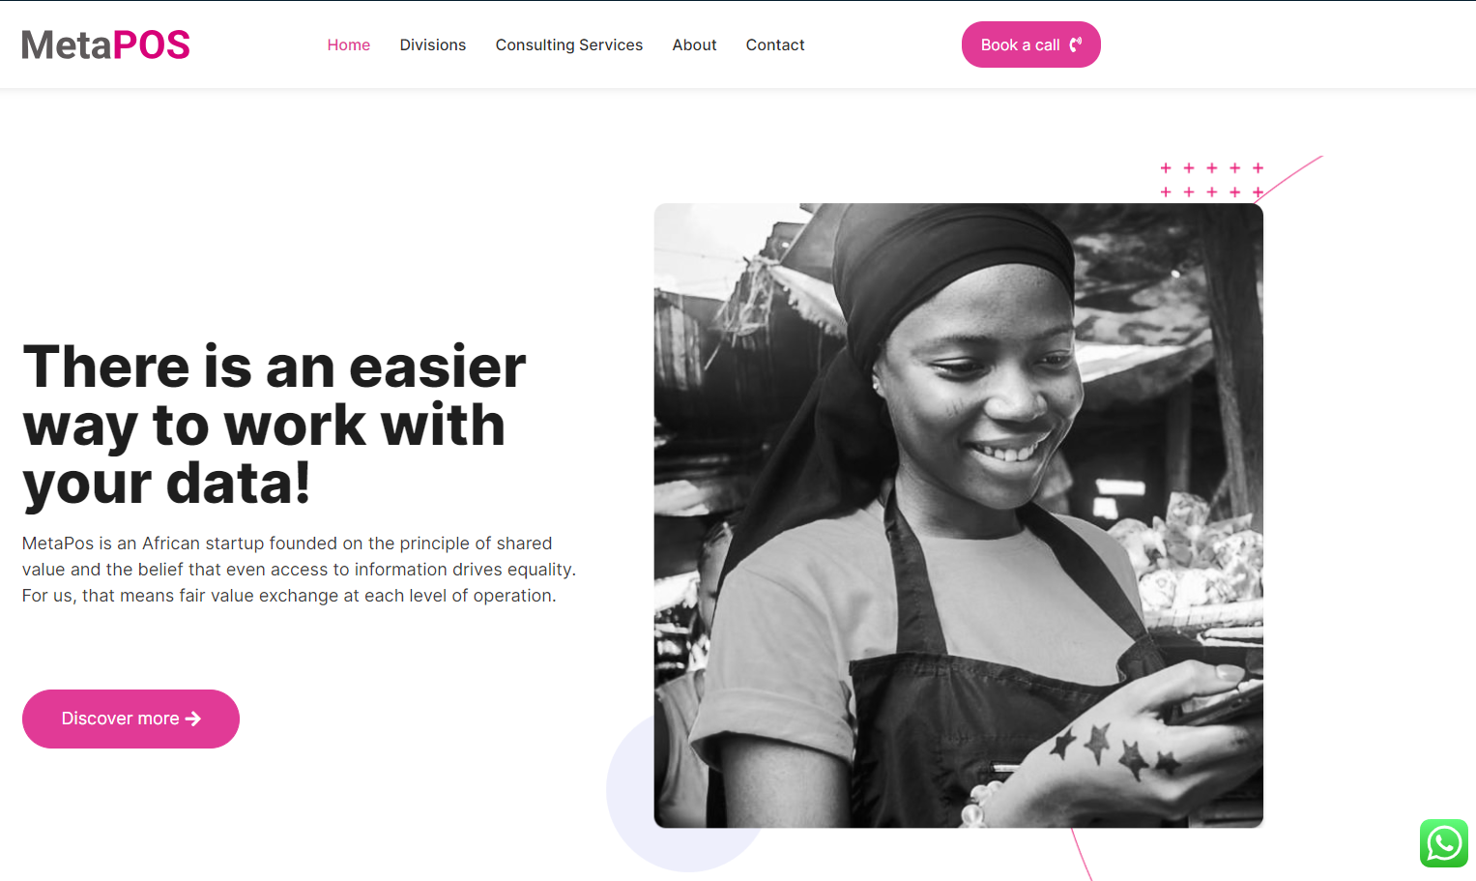Screen dimensions: 1476x881
Task: Click the MetaPOS logo
Action: pyautogui.click(x=106, y=44)
